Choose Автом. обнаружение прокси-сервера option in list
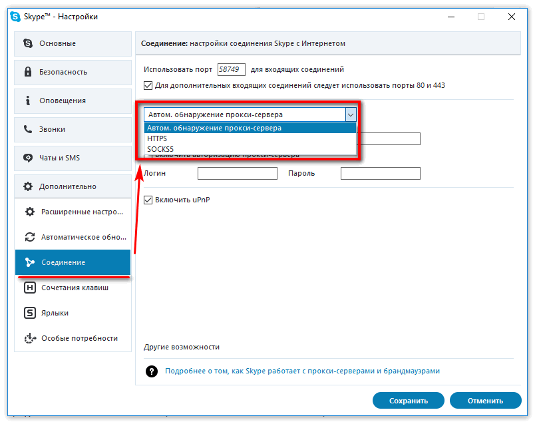 click(x=250, y=128)
